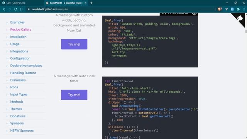
Task: Jump to Handling Buttons section
Action: (23, 73)
